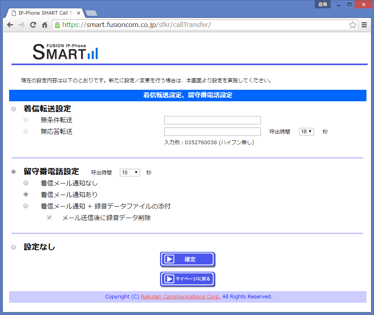
Task: Minimize the browser window
Action: point(338,4)
